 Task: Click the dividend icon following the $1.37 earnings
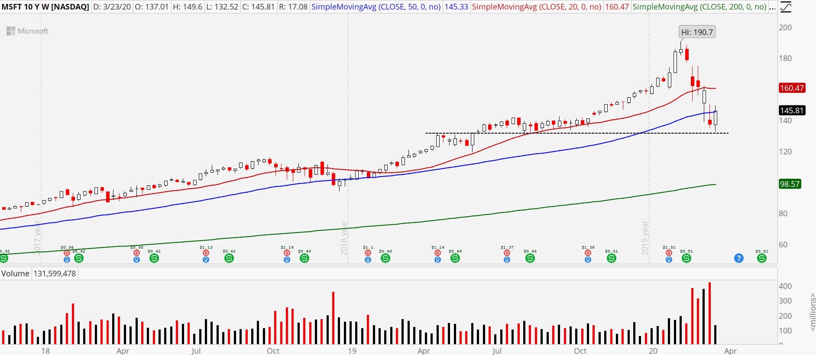pyautogui.click(x=530, y=258)
